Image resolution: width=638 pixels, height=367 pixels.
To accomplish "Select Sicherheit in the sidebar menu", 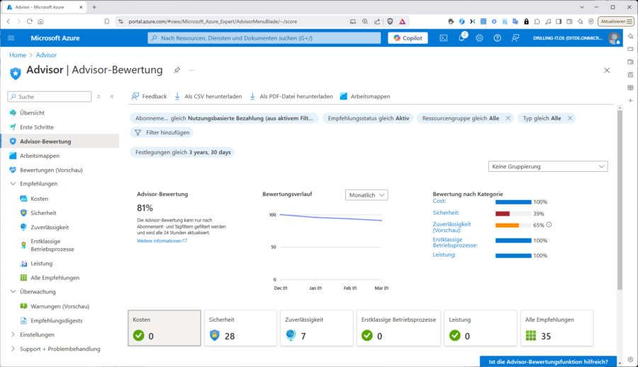I will pos(43,212).
